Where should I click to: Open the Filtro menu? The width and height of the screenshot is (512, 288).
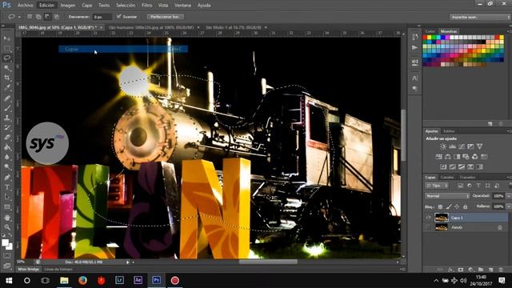point(147,6)
